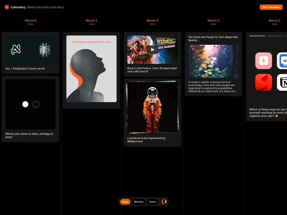Image resolution: width=287 pixels, height=215 pixels.
Task: Click the orange Calendiary asterisk logo
Action: (x=7, y=7)
